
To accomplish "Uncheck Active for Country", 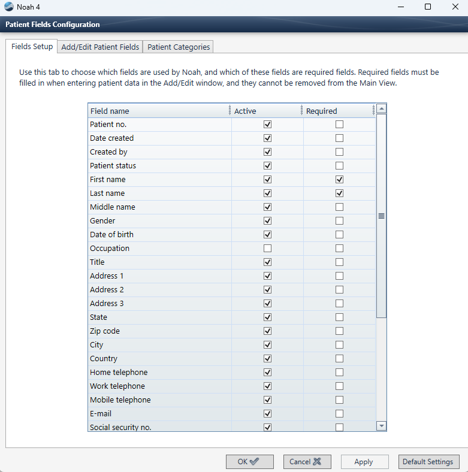I will [267, 359].
